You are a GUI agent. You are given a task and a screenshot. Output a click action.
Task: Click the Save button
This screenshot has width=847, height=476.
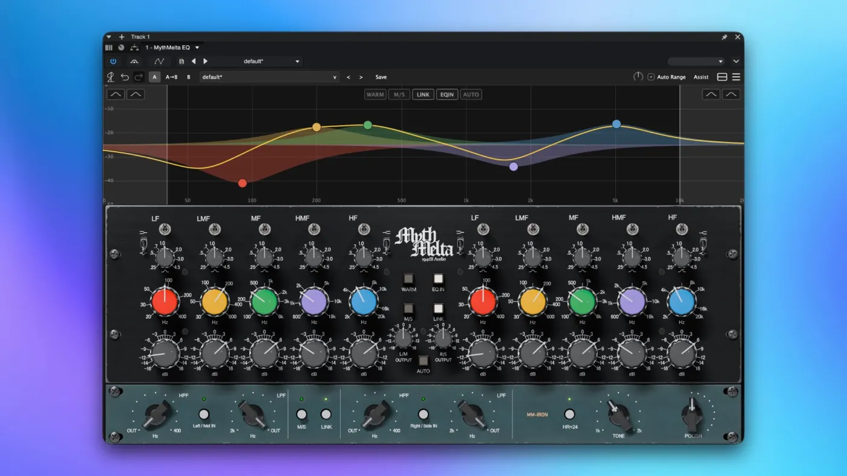point(381,77)
